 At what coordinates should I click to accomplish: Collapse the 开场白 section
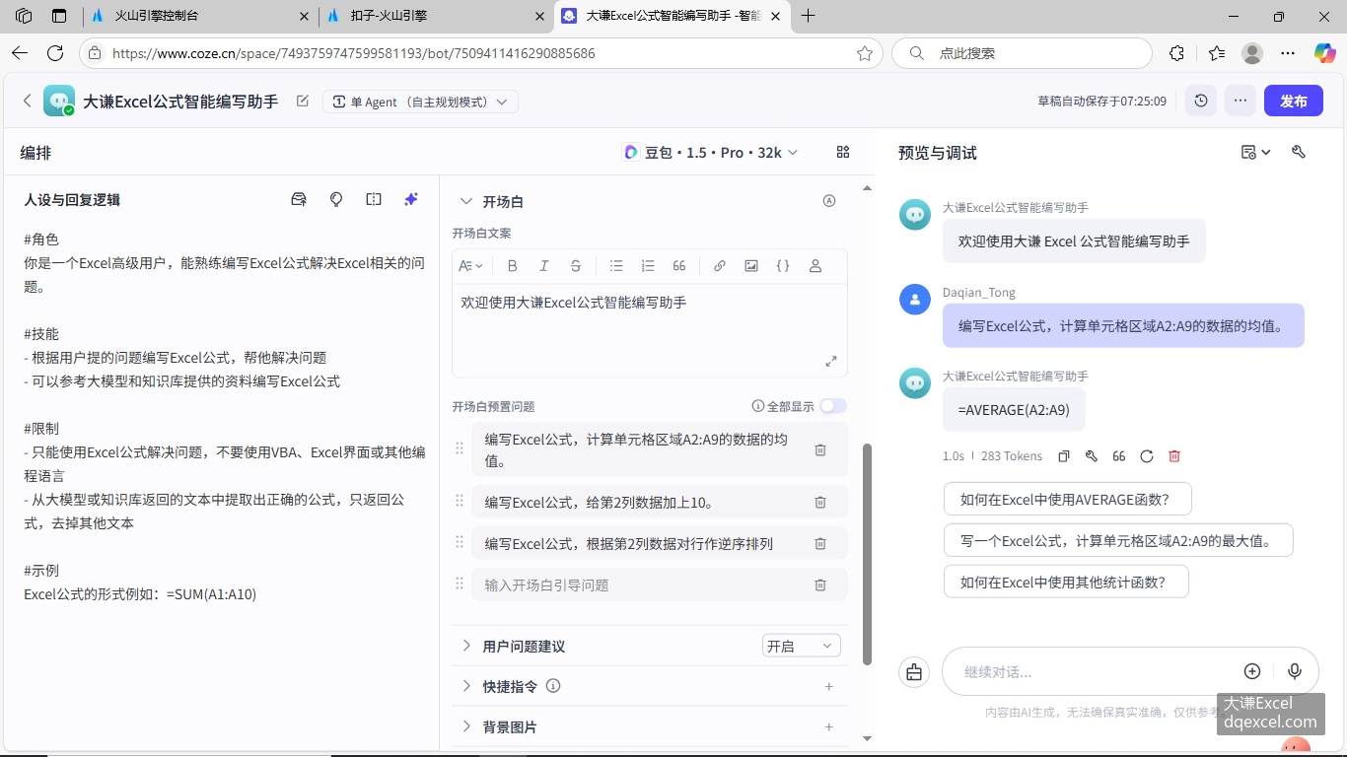point(466,201)
